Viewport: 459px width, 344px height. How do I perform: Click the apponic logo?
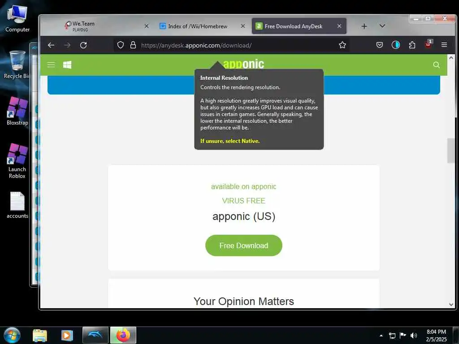pos(243,64)
